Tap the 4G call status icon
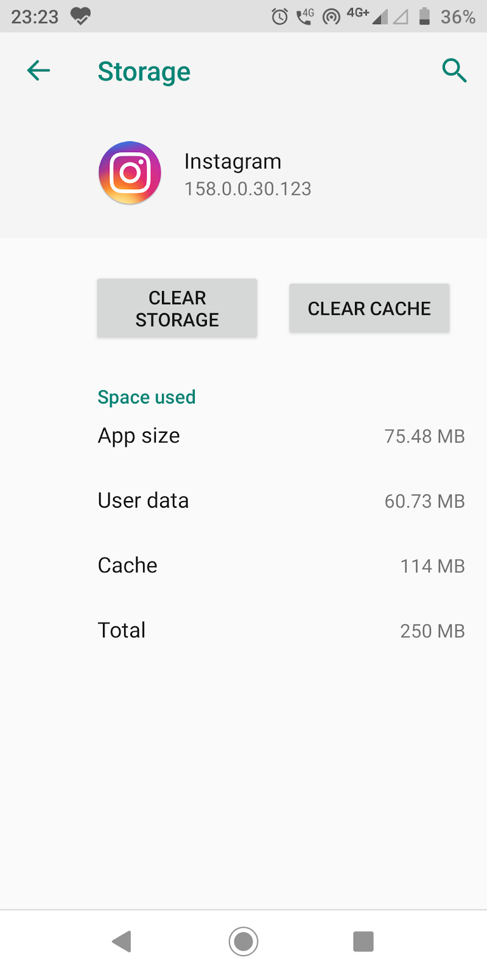The width and height of the screenshot is (487, 974). (x=305, y=16)
